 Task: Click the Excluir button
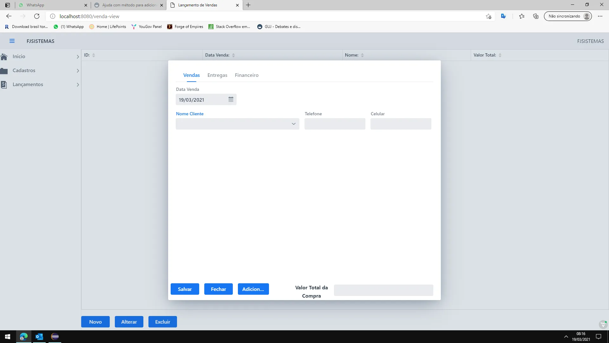pos(162,322)
